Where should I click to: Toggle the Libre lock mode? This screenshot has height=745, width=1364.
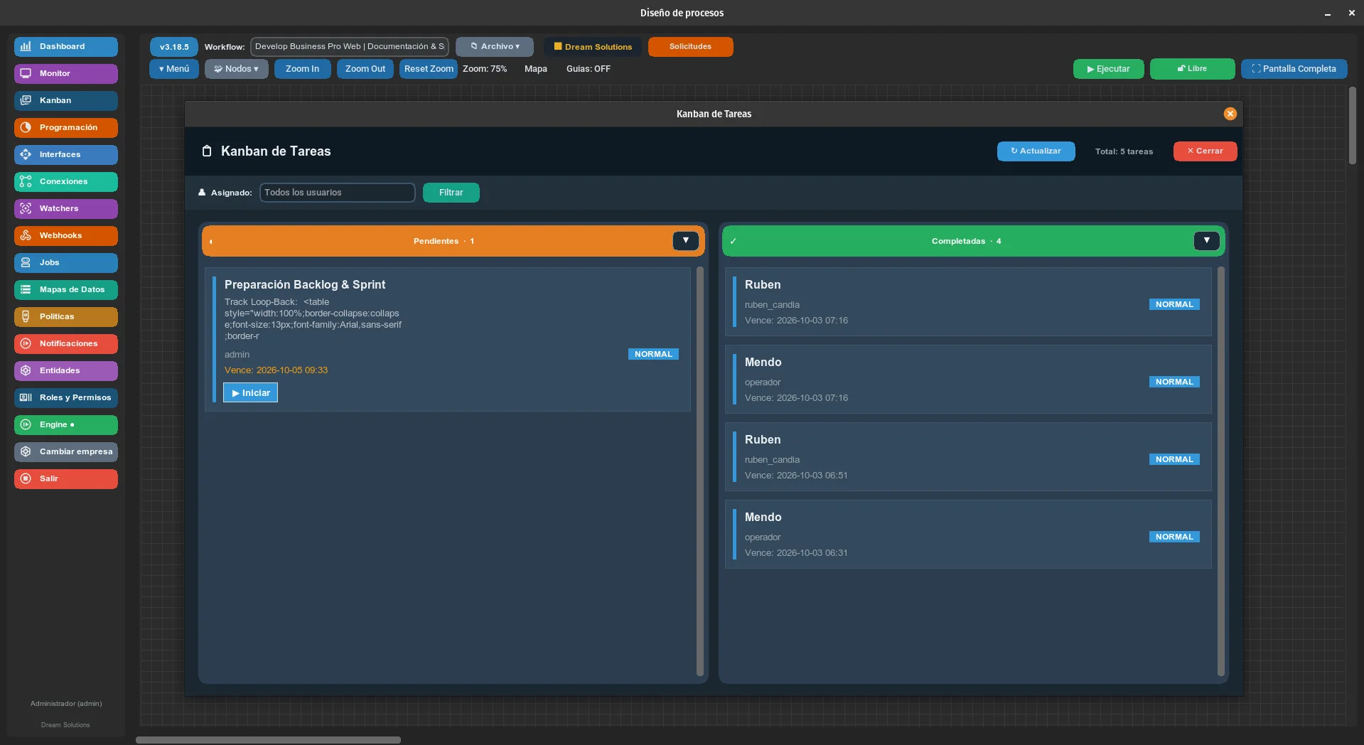tap(1192, 69)
